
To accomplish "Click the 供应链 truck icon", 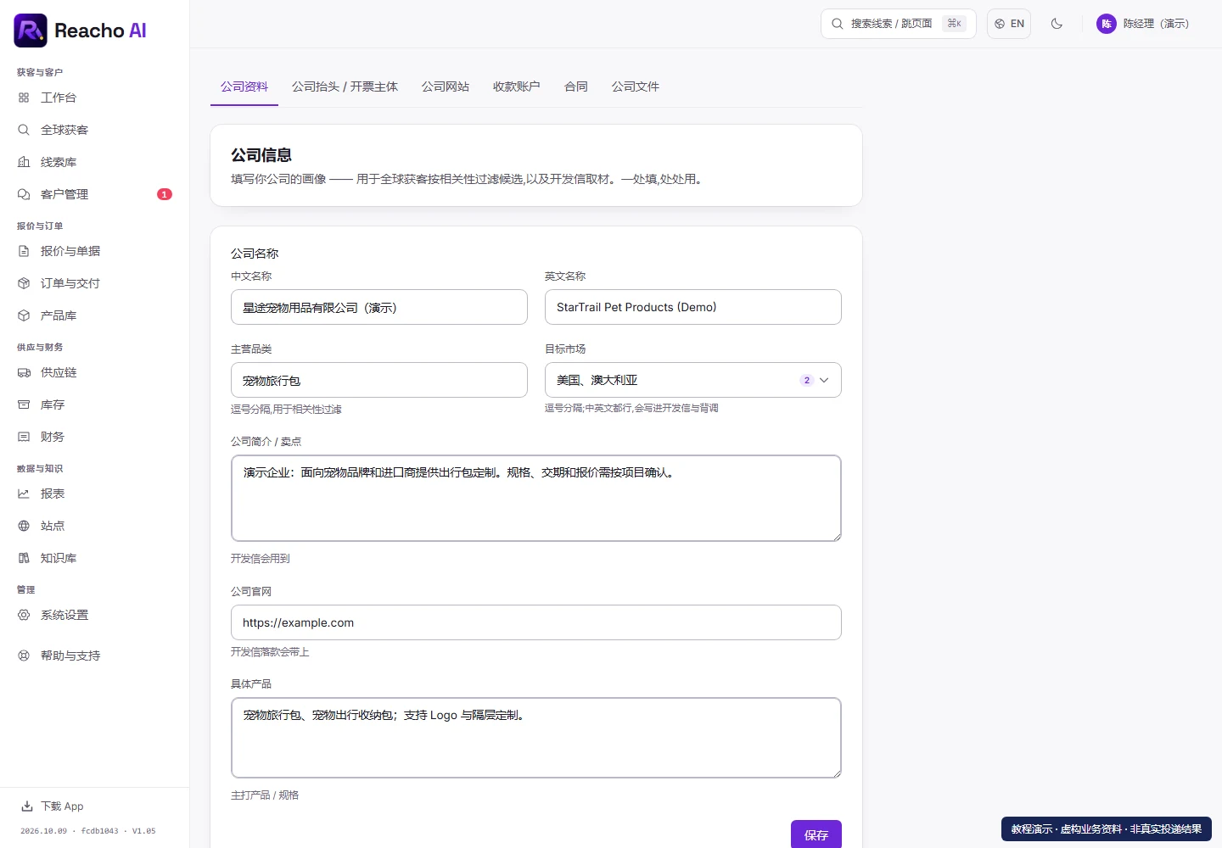I will click(24, 372).
